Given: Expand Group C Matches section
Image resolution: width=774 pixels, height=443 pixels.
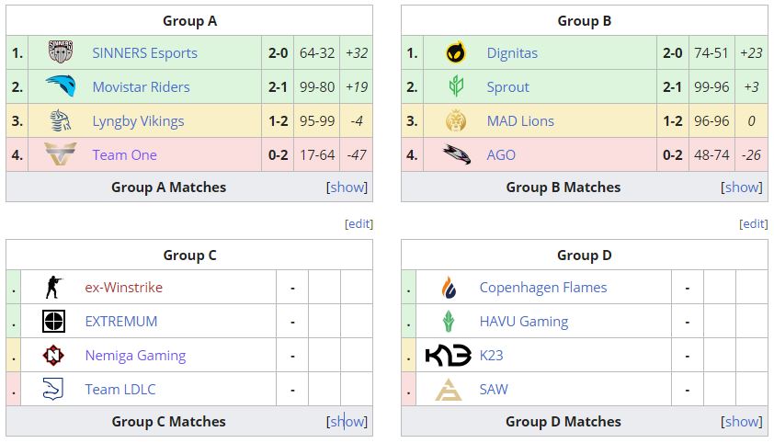Looking at the screenshot, I should point(347,422).
